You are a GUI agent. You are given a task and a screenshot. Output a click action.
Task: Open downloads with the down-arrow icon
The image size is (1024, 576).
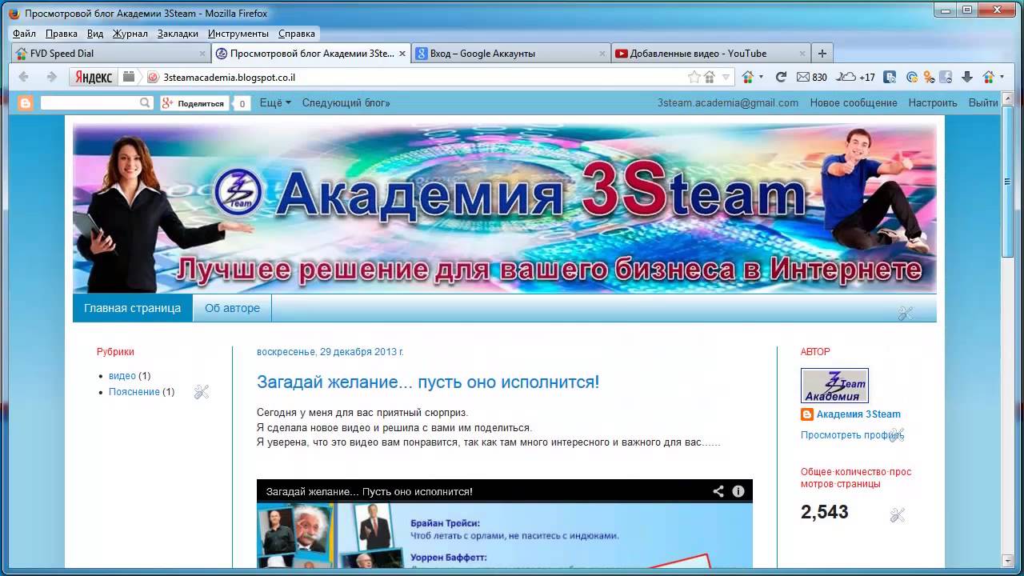pyautogui.click(x=967, y=77)
